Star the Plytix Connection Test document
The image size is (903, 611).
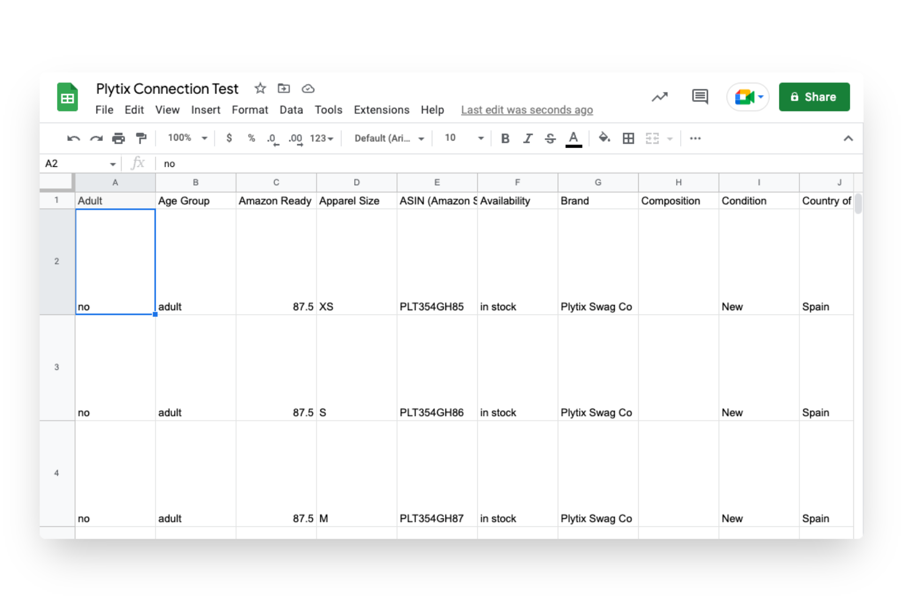click(260, 88)
